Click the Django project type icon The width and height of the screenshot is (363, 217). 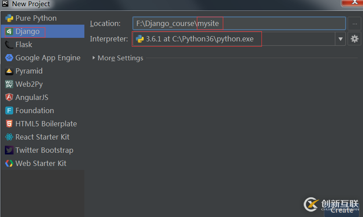click(9, 31)
